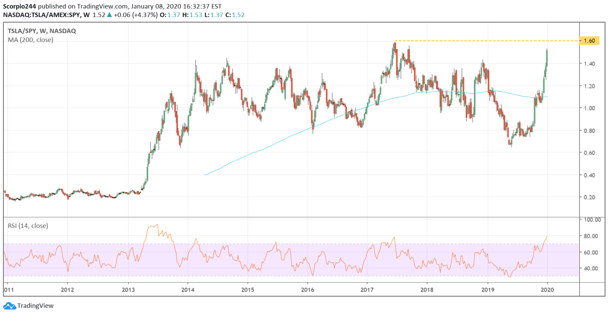Click the 100.00 RSI axis label
The height and width of the screenshot is (315, 608).
[x=591, y=220]
